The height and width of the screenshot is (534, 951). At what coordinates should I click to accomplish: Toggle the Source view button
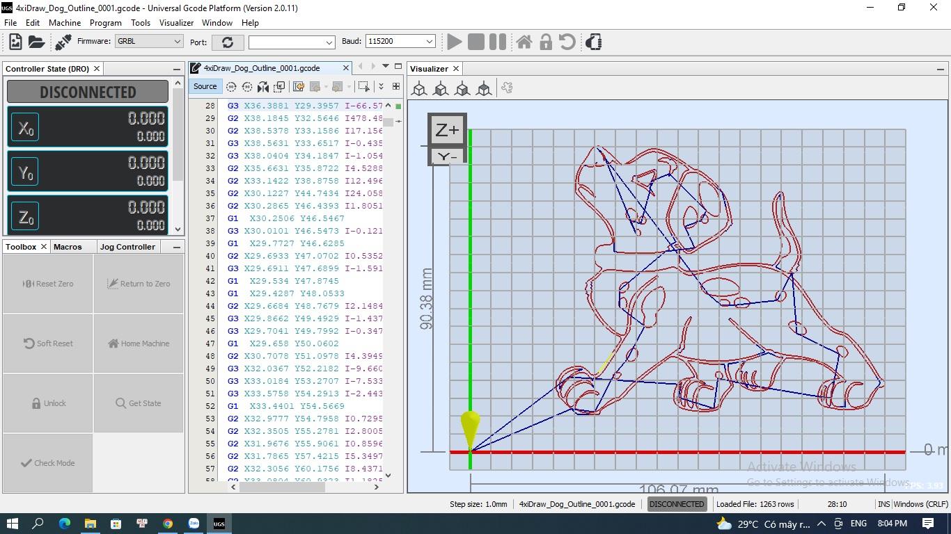click(205, 86)
